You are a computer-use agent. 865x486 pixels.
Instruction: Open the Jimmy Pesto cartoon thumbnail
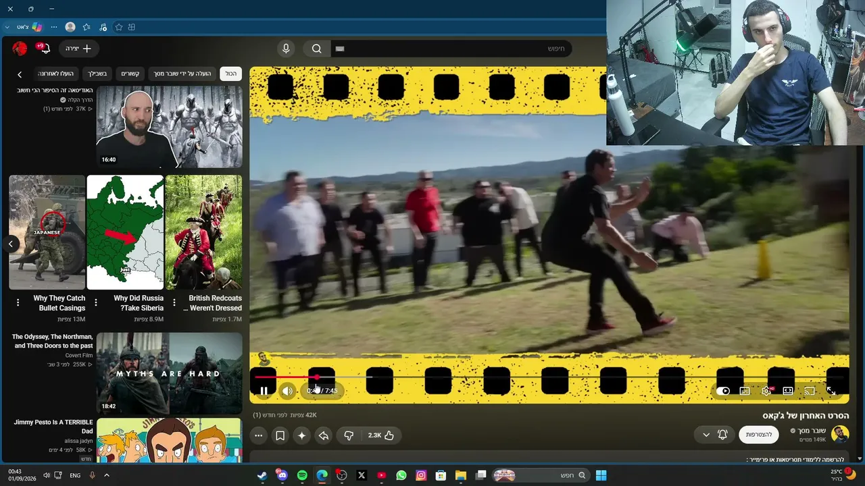click(x=169, y=441)
